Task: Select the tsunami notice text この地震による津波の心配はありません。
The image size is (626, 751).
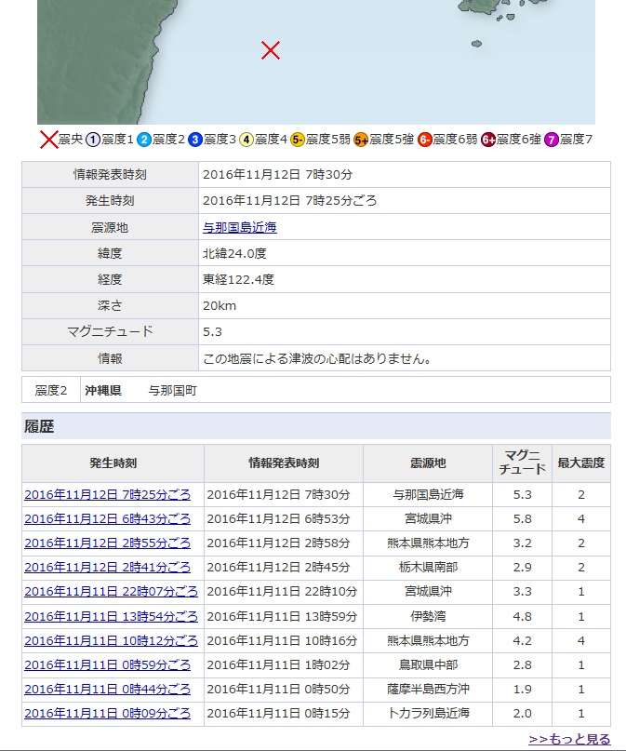Action: point(317,358)
